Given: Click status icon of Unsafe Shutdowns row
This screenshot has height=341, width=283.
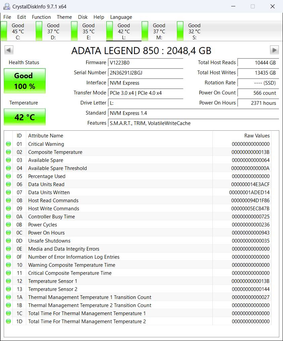Looking at the screenshot, I should tap(8, 241).
